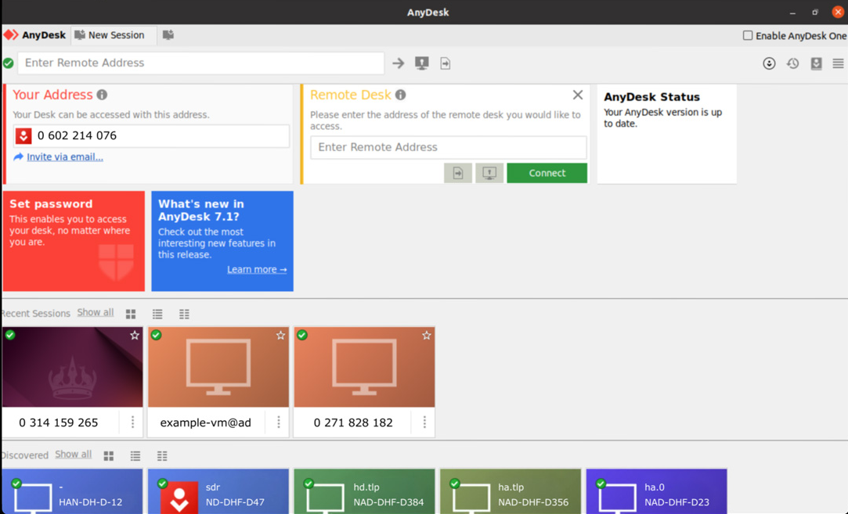
Task: Click Show all for Recent Sessions
Action: pos(96,312)
